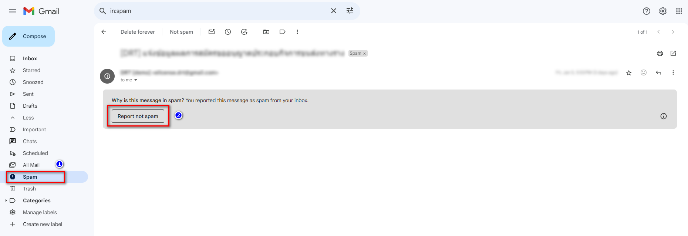688x236 pixels.
Task: Remove the Spam label chip
Action: [364, 54]
